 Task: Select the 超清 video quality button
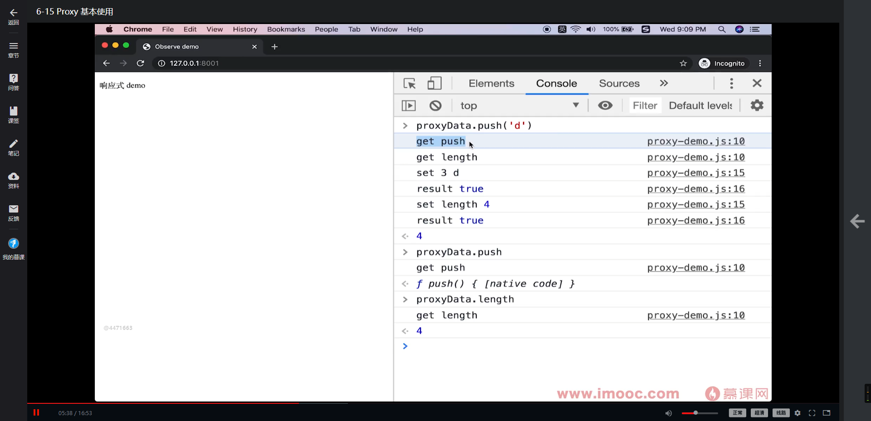(759, 413)
